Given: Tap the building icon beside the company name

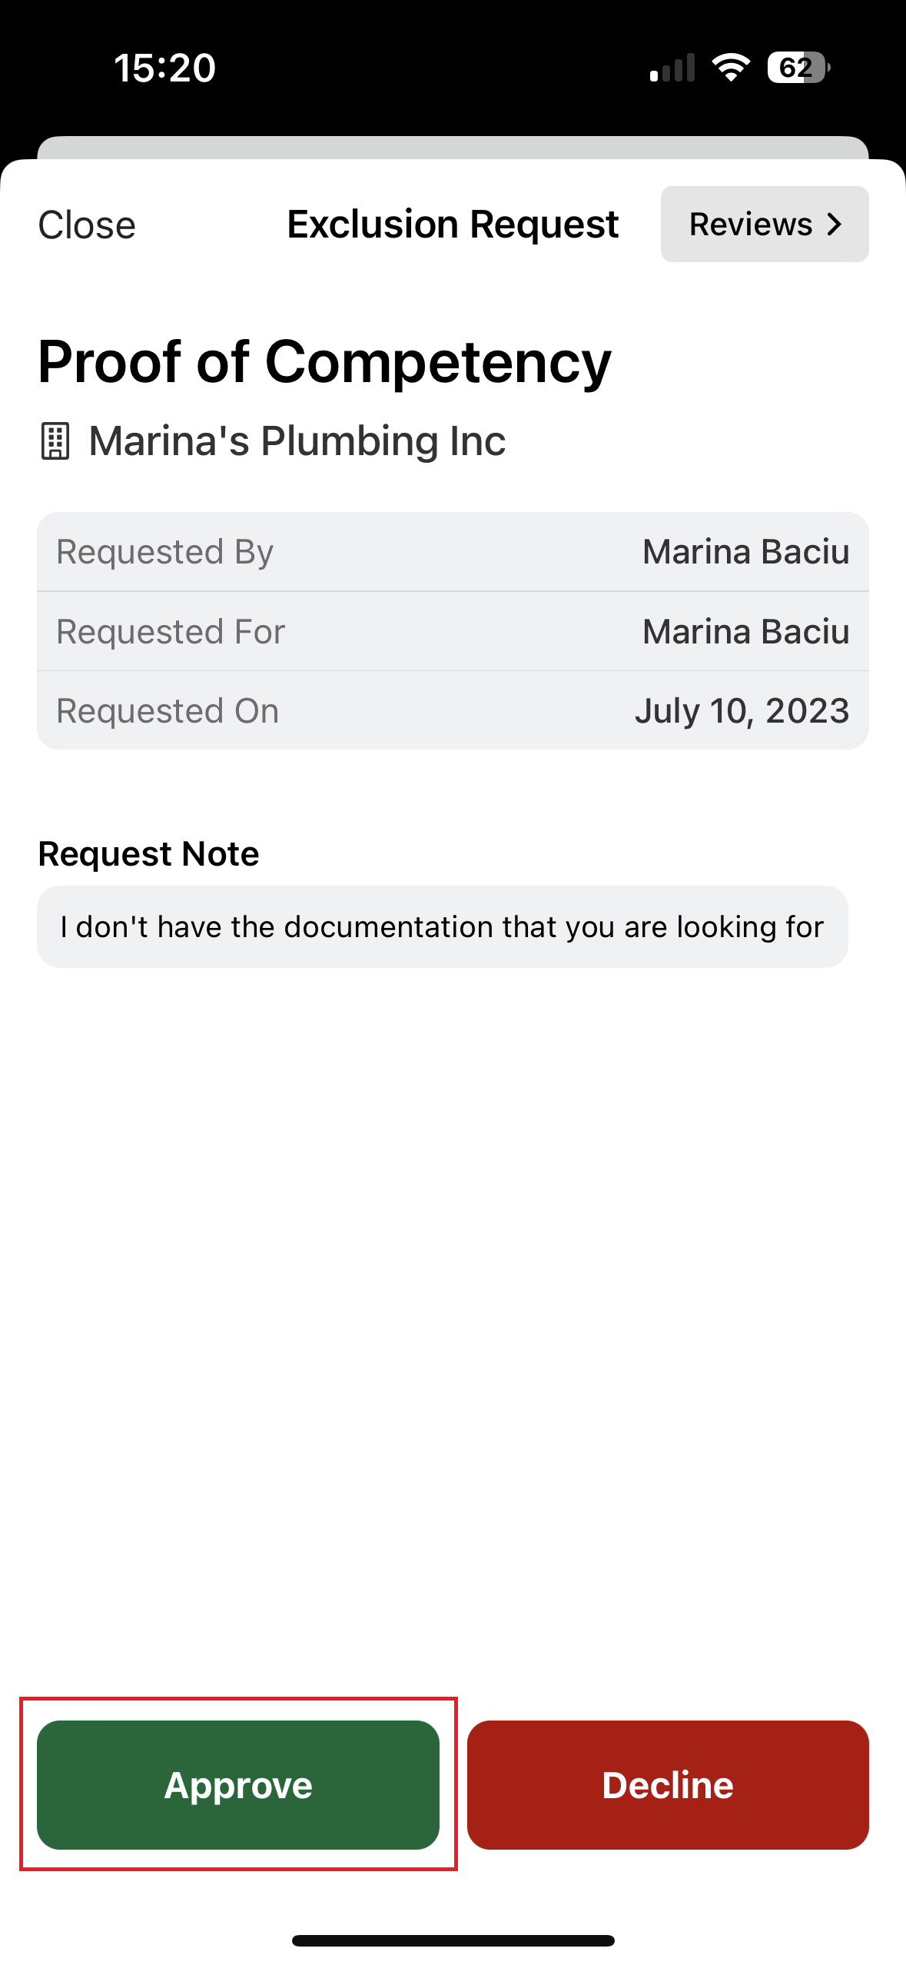Looking at the screenshot, I should 55,441.
